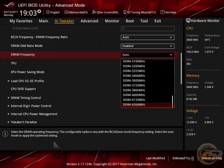Switch to My Favorites tab
Image resolution: width=224 pixels, height=168 pixels.
pyautogui.click(x=21, y=21)
